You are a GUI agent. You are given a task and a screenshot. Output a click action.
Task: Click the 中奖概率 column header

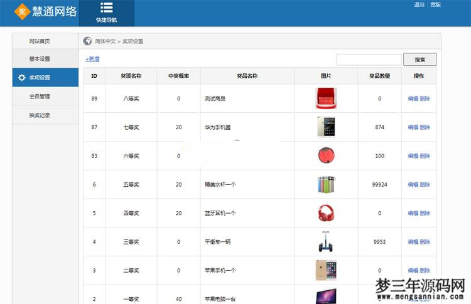(x=179, y=76)
